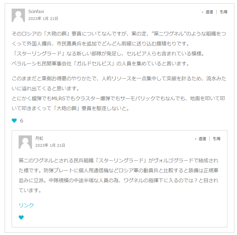Click the date under Scinfaxi's name
Screen dimensions: 237x235
[x=43, y=19]
